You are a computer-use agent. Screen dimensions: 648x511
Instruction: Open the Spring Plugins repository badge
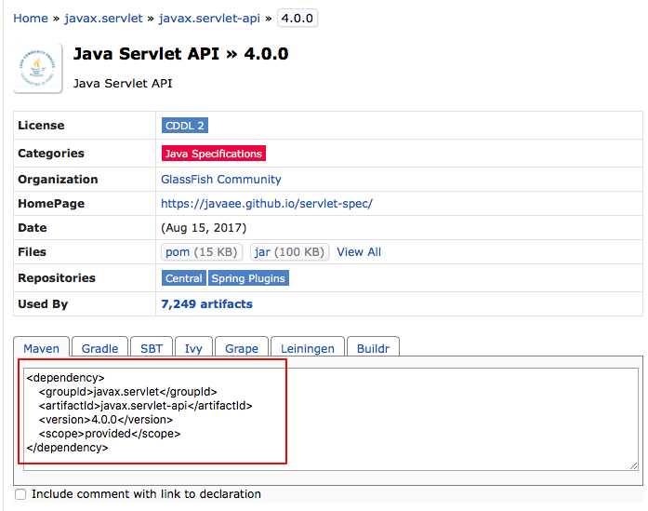click(248, 278)
